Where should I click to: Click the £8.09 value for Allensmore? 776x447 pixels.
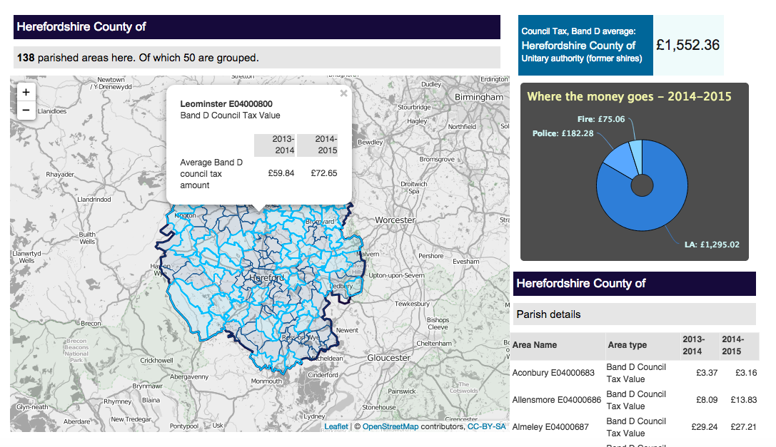707,399
